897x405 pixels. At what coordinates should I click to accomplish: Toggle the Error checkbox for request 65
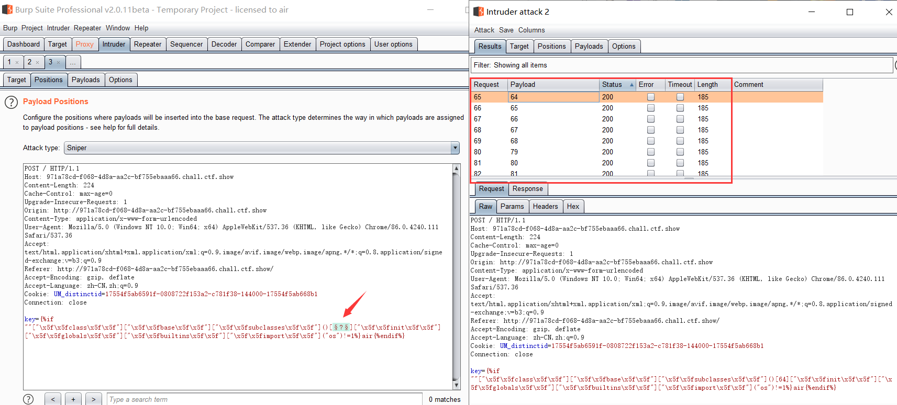(651, 97)
